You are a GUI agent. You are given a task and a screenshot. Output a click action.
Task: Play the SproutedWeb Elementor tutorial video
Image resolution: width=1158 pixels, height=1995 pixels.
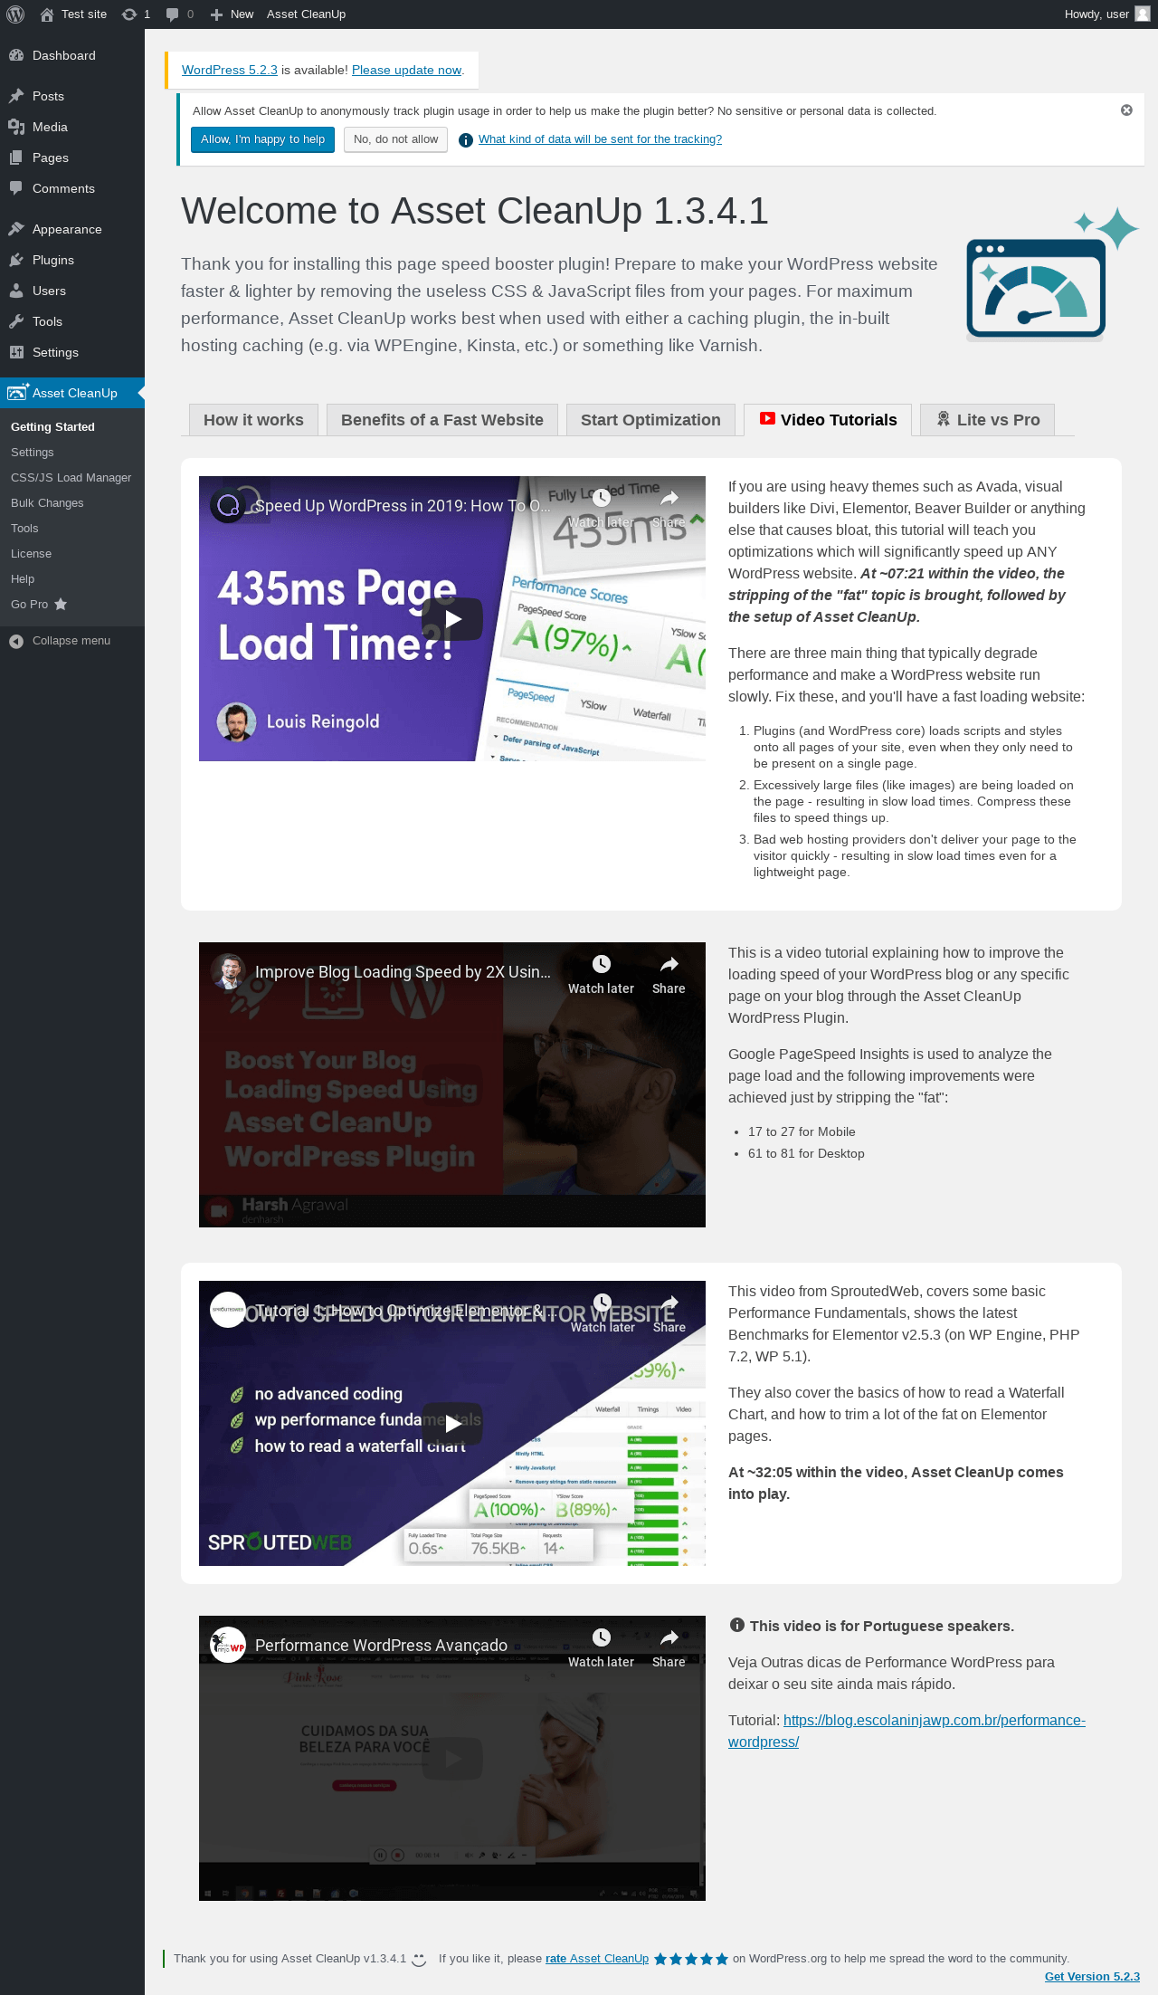click(x=452, y=1424)
